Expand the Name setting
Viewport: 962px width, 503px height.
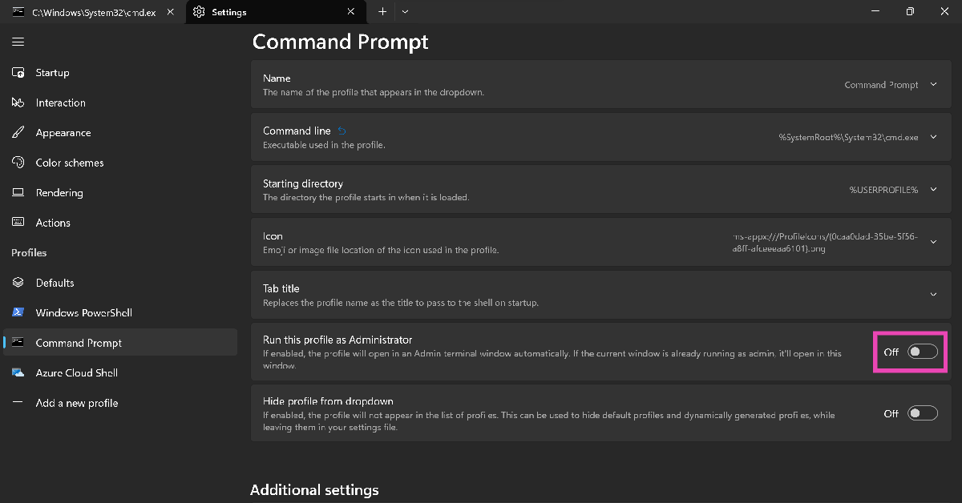tap(933, 85)
